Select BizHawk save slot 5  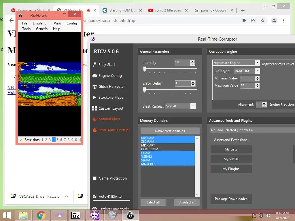(57, 140)
